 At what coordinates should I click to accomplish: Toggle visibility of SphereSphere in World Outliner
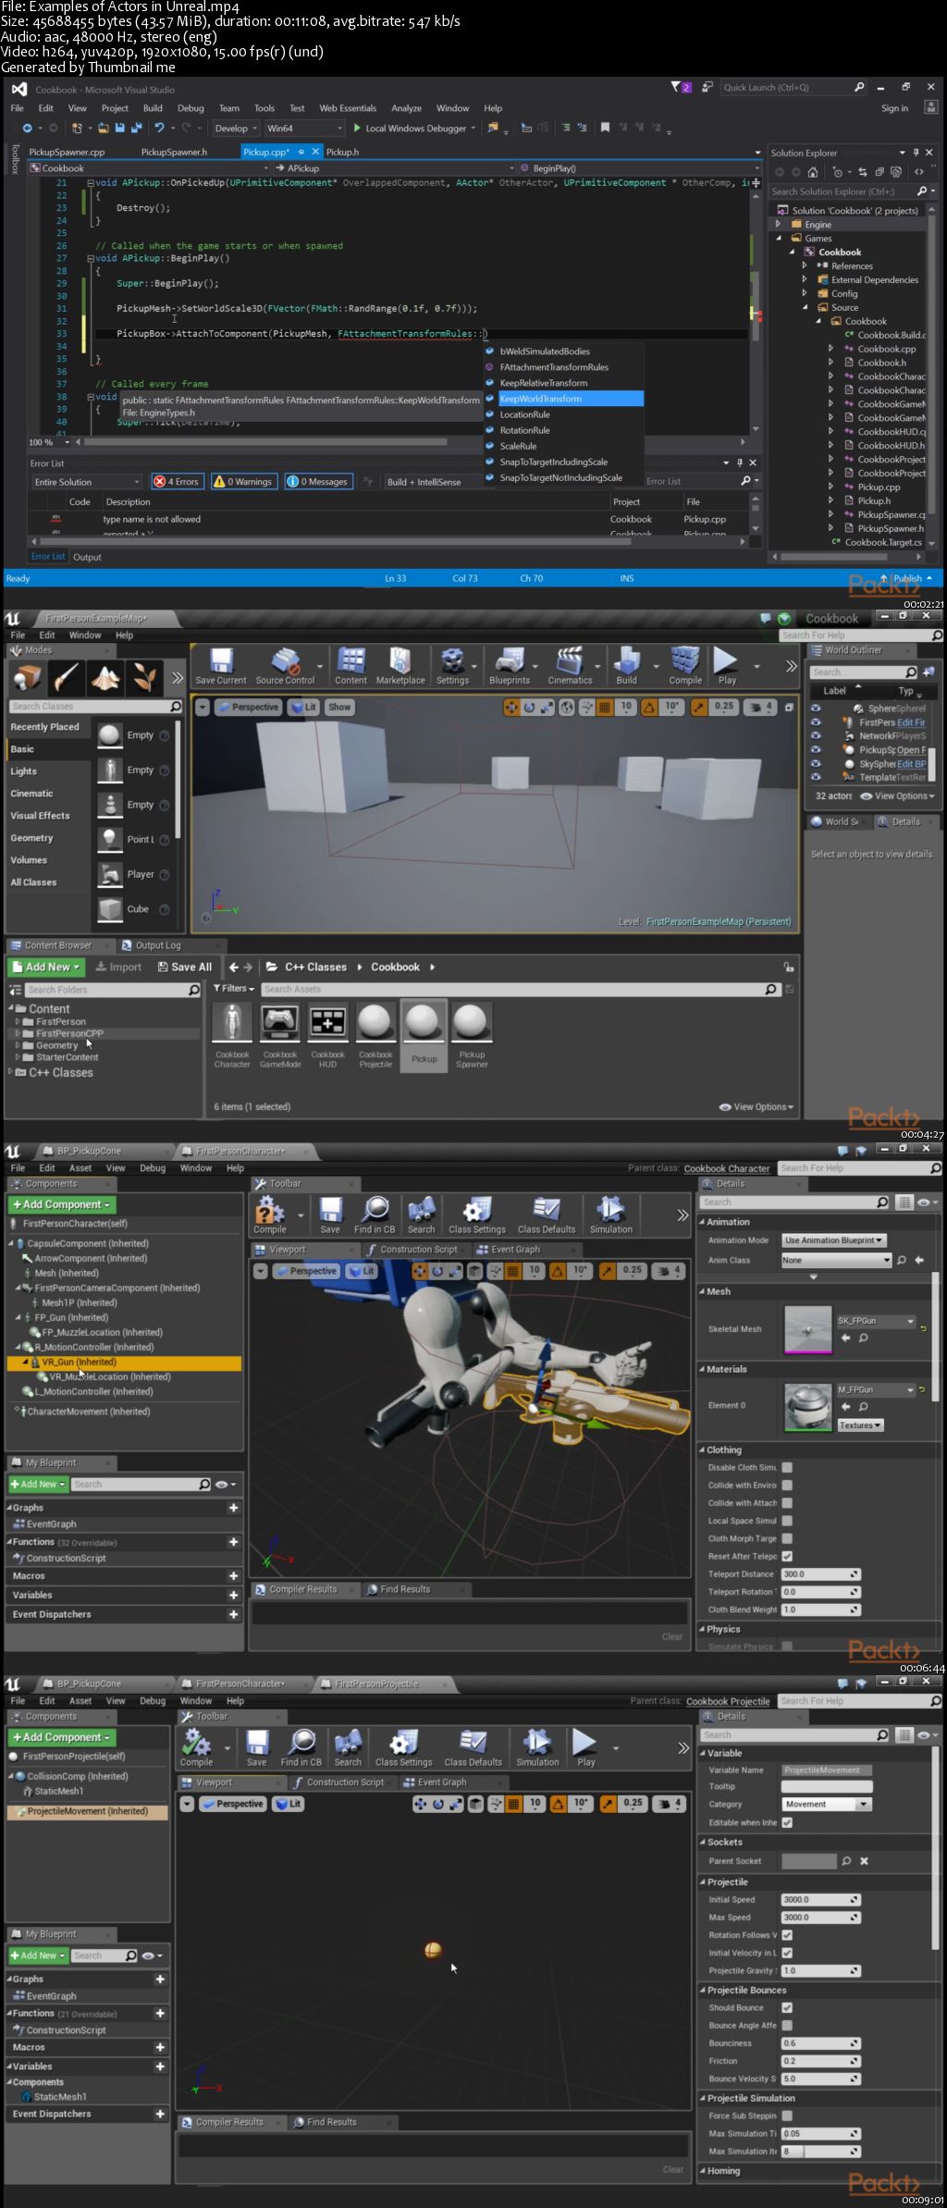(x=816, y=709)
